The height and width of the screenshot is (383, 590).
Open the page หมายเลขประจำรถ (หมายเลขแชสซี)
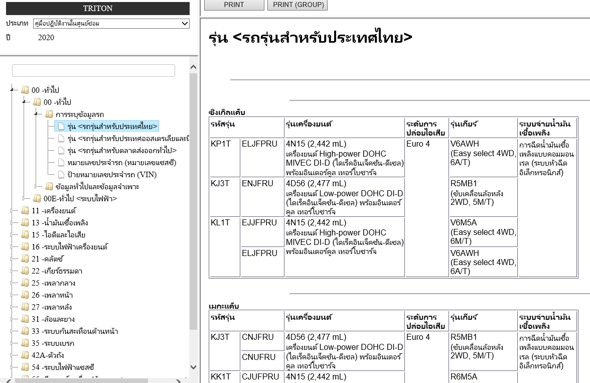tap(121, 162)
